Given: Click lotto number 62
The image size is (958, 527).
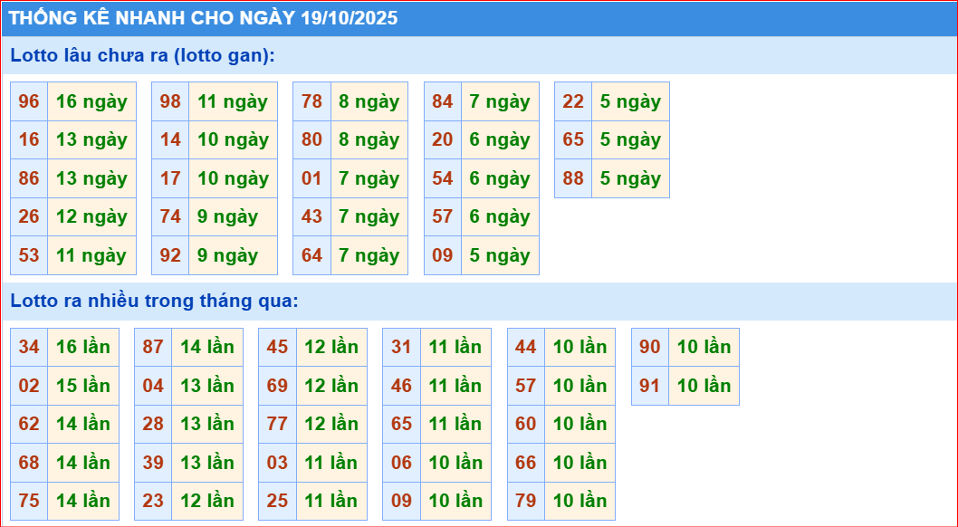Looking at the screenshot, I should point(29,424).
